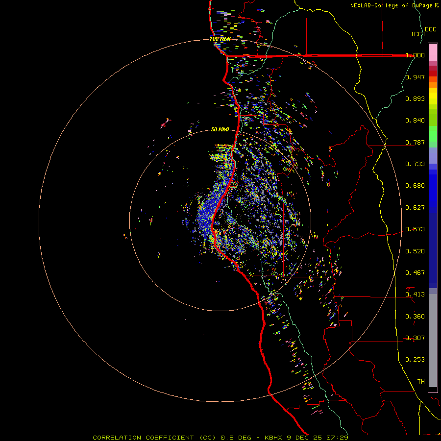Click the 0.680 value on the scale

pos(415,186)
